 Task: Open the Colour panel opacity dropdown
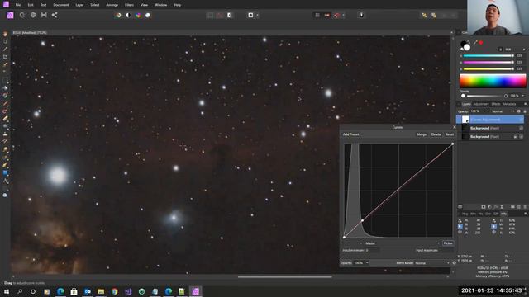[523, 96]
